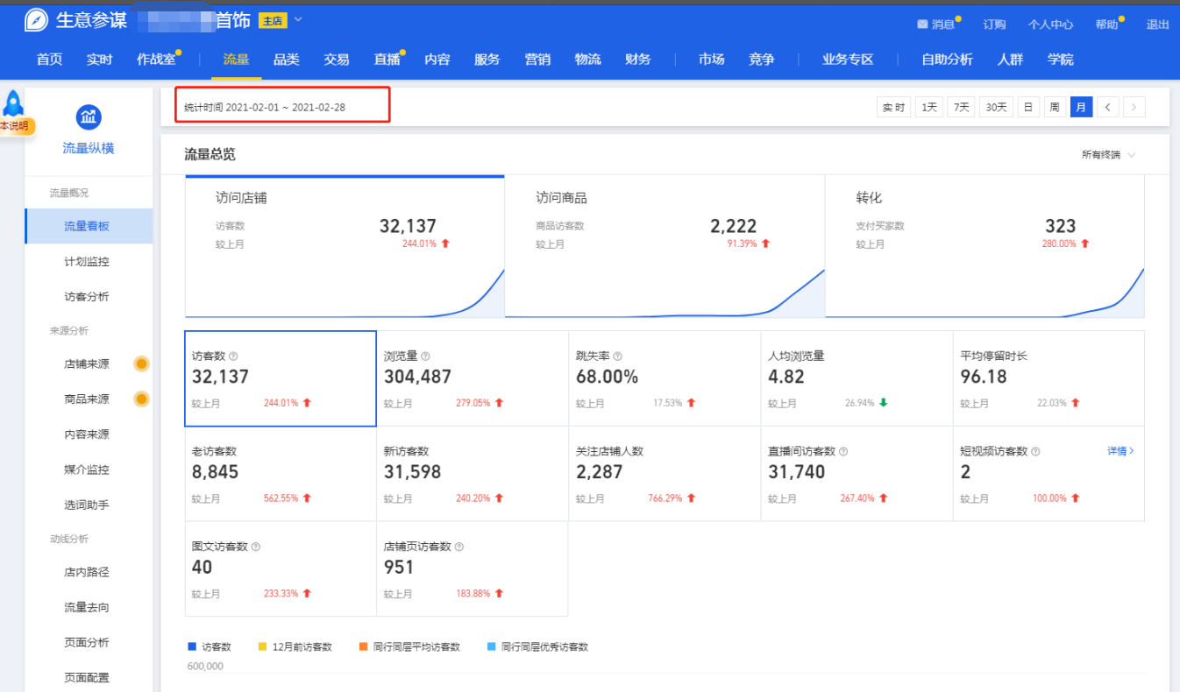Click orange badge beside 商品来源

141,399
